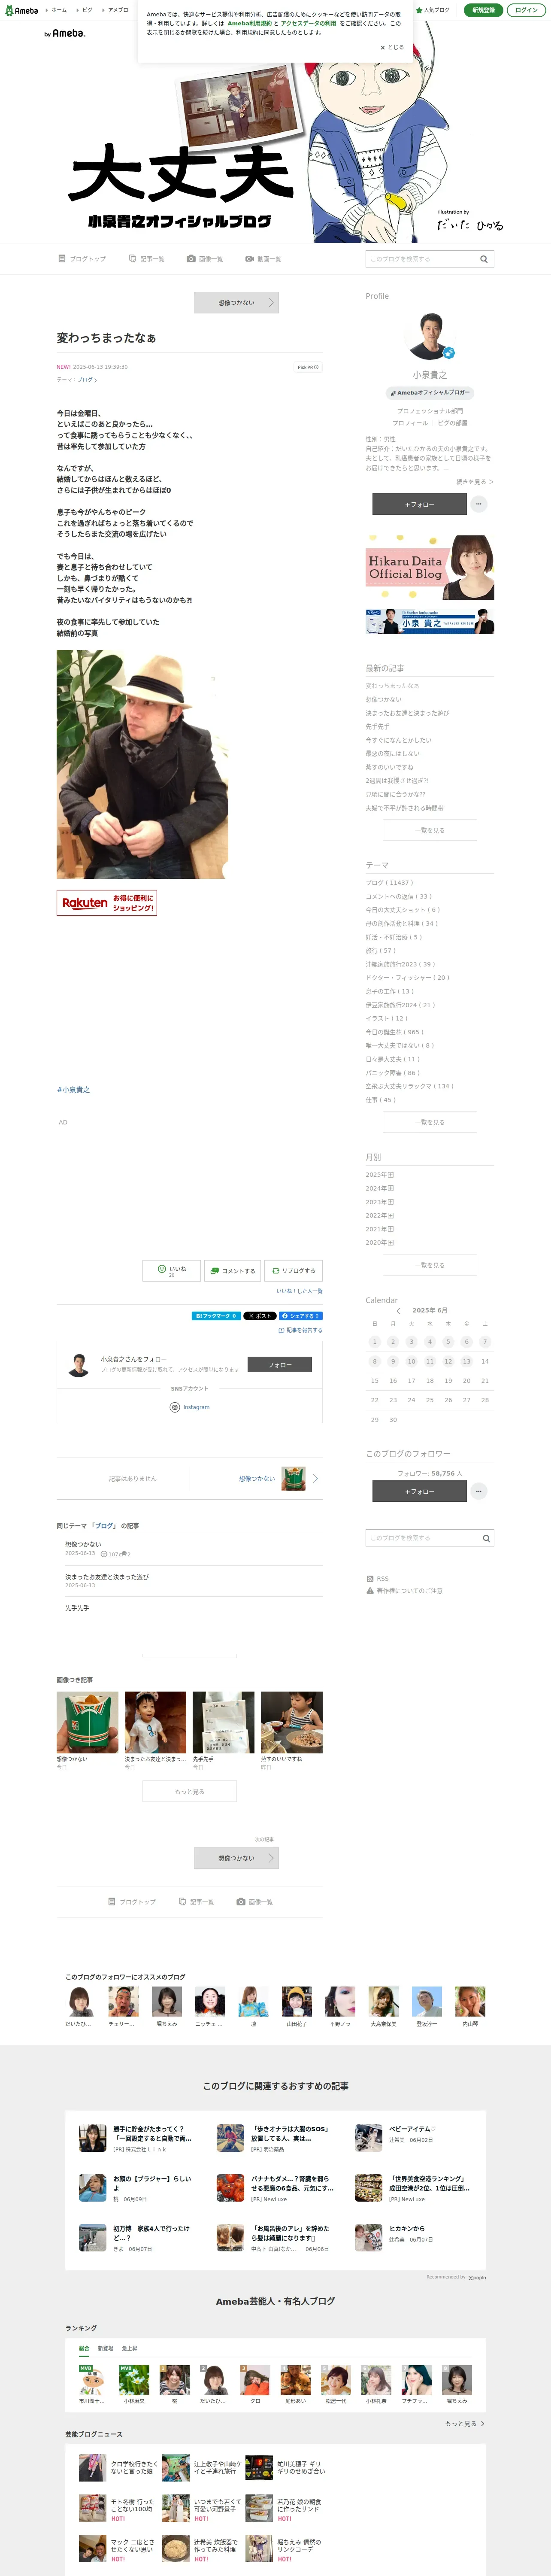Open the … menu in このブログのフォロワー section
The width and height of the screenshot is (551, 2576).
pyautogui.click(x=479, y=1491)
